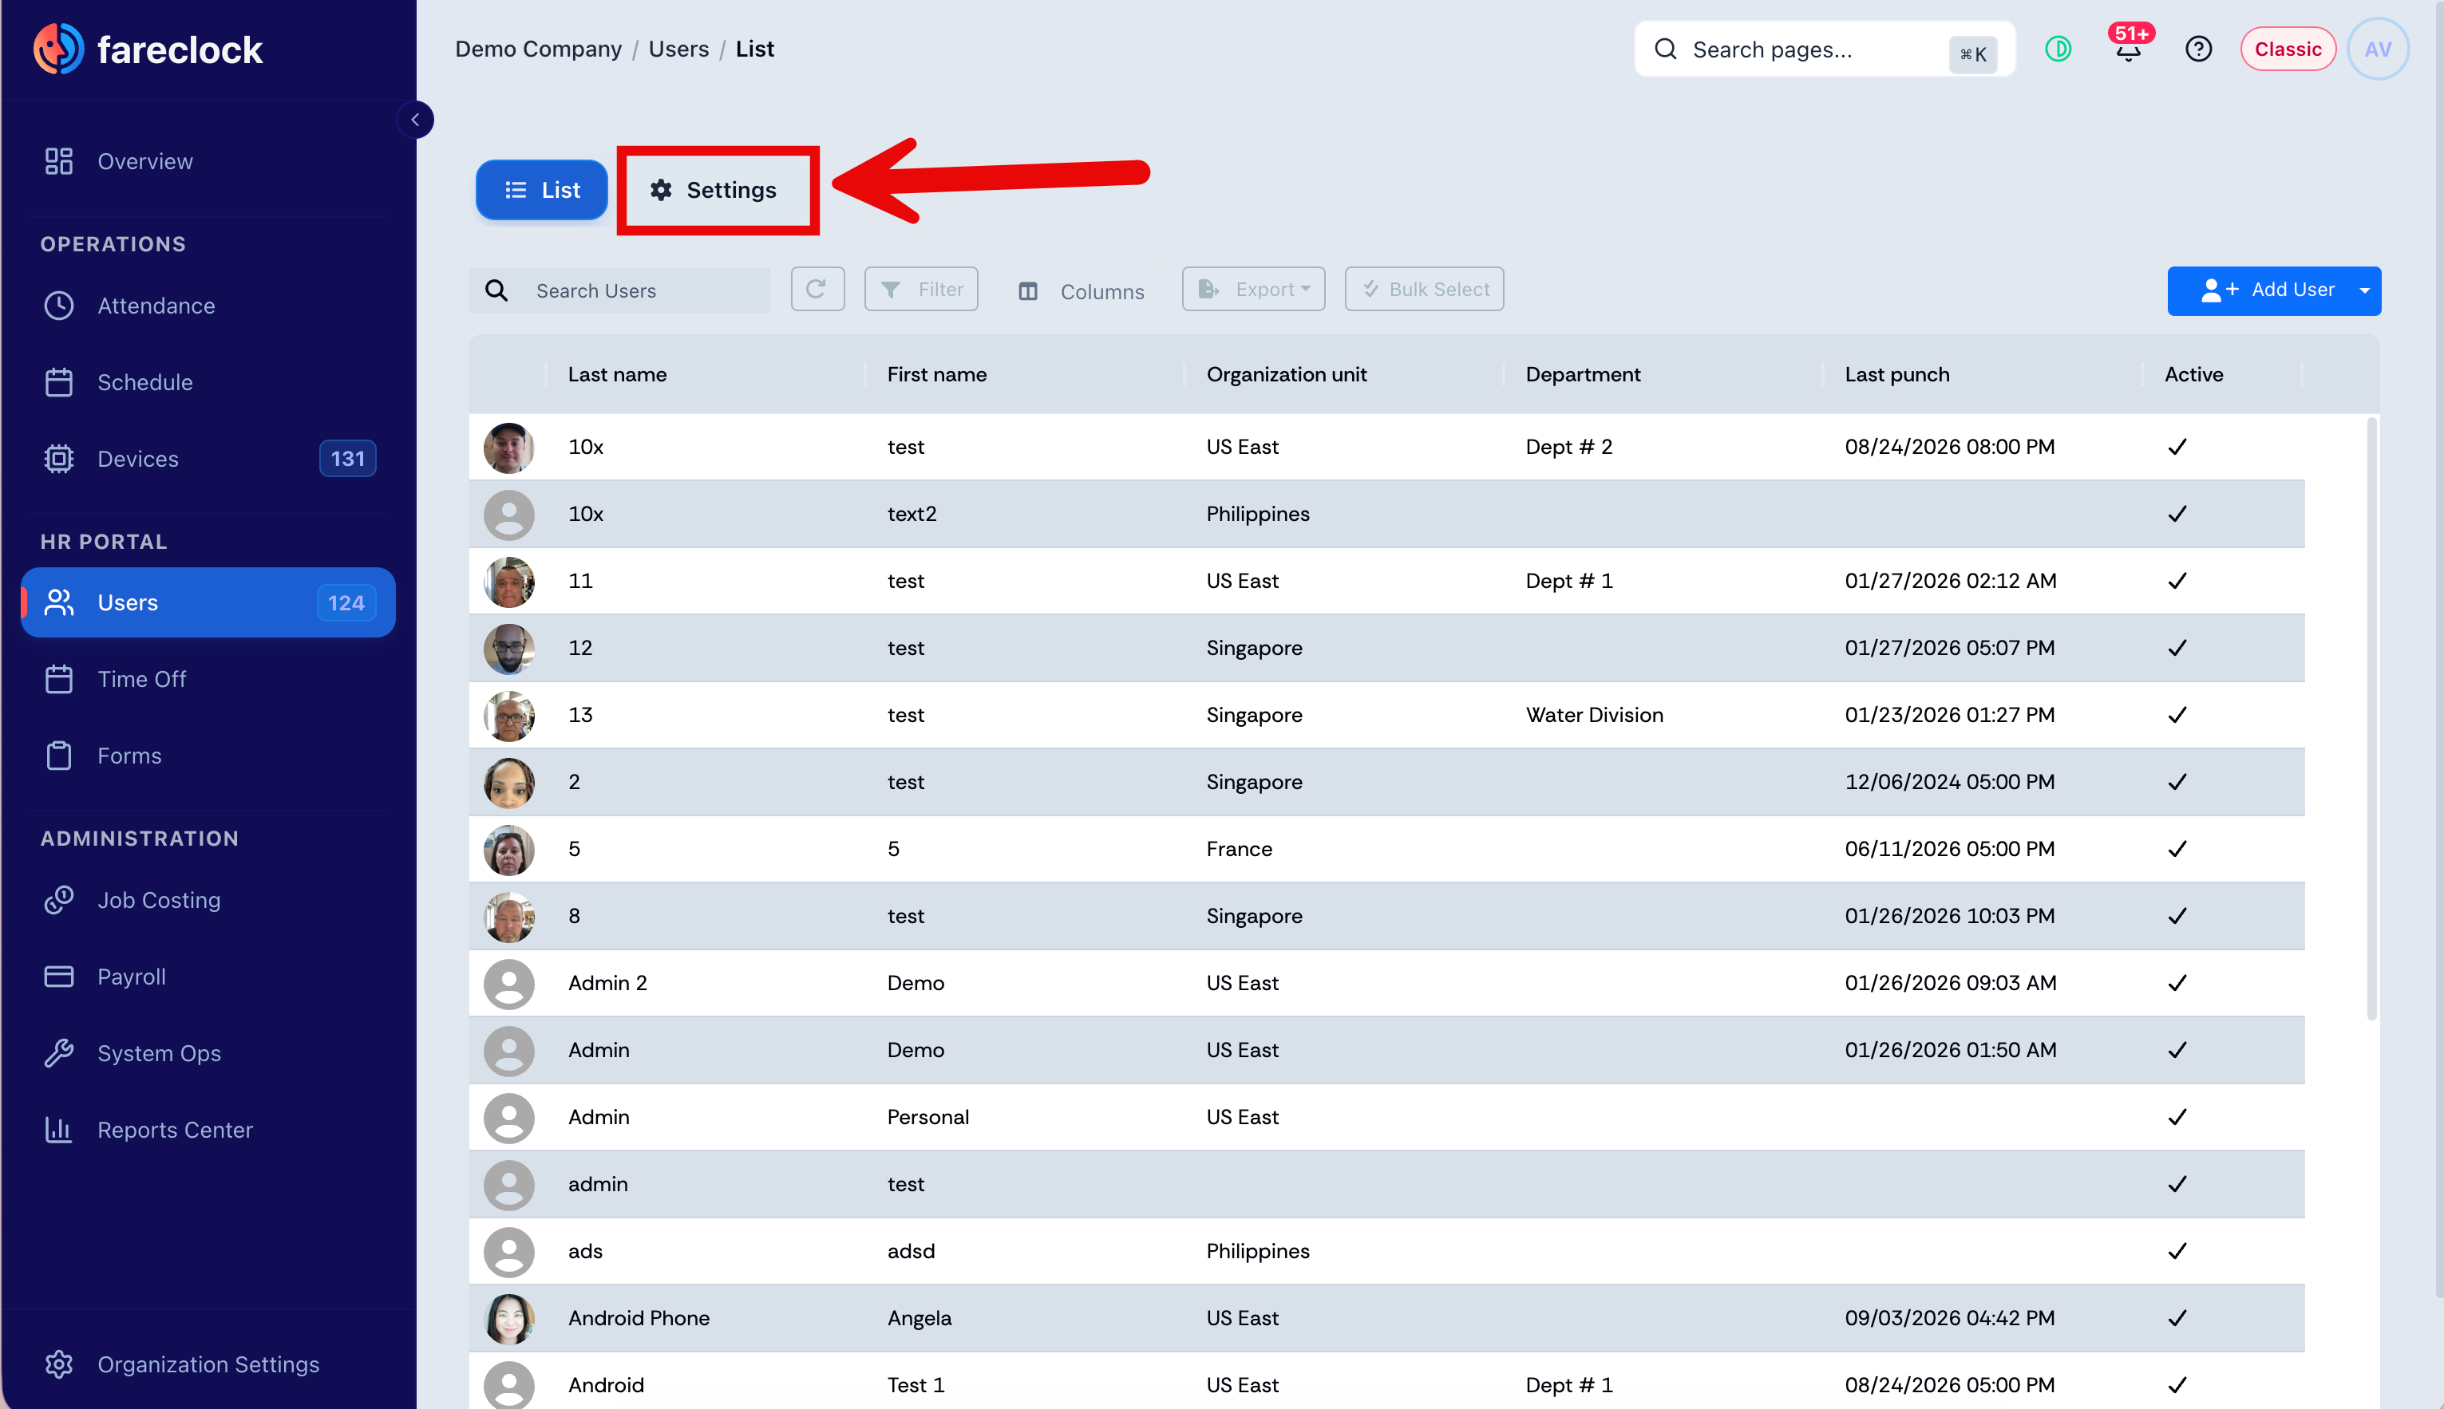The width and height of the screenshot is (2444, 1409).
Task: Open Devices in the sidebar
Action: coord(208,459)
